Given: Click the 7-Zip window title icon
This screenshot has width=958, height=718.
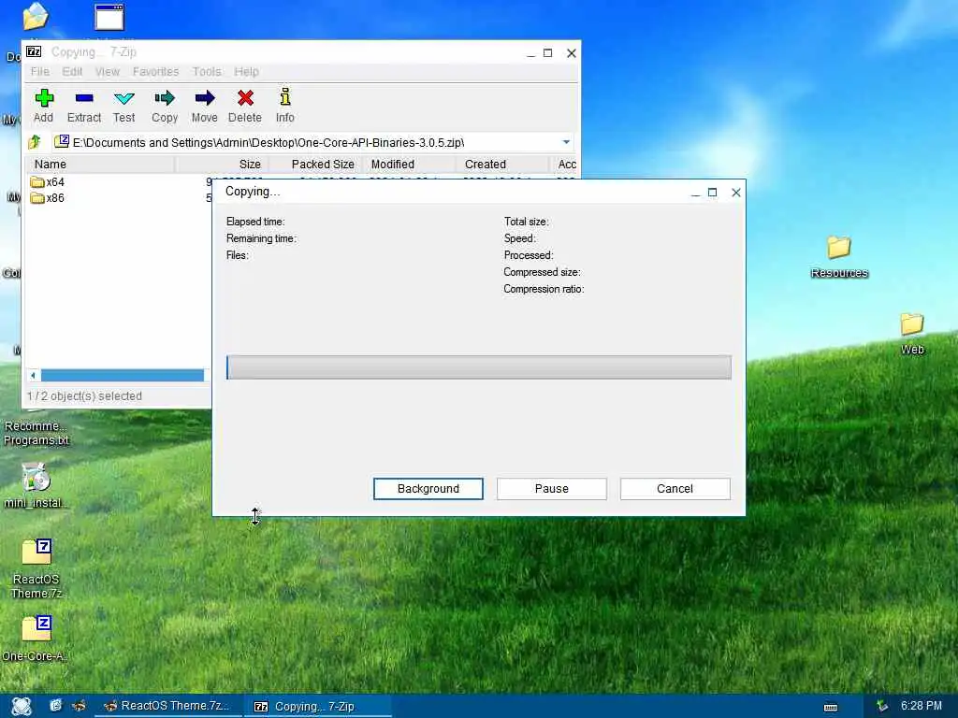Looking at the screenshot, I should tap(35, 52).
